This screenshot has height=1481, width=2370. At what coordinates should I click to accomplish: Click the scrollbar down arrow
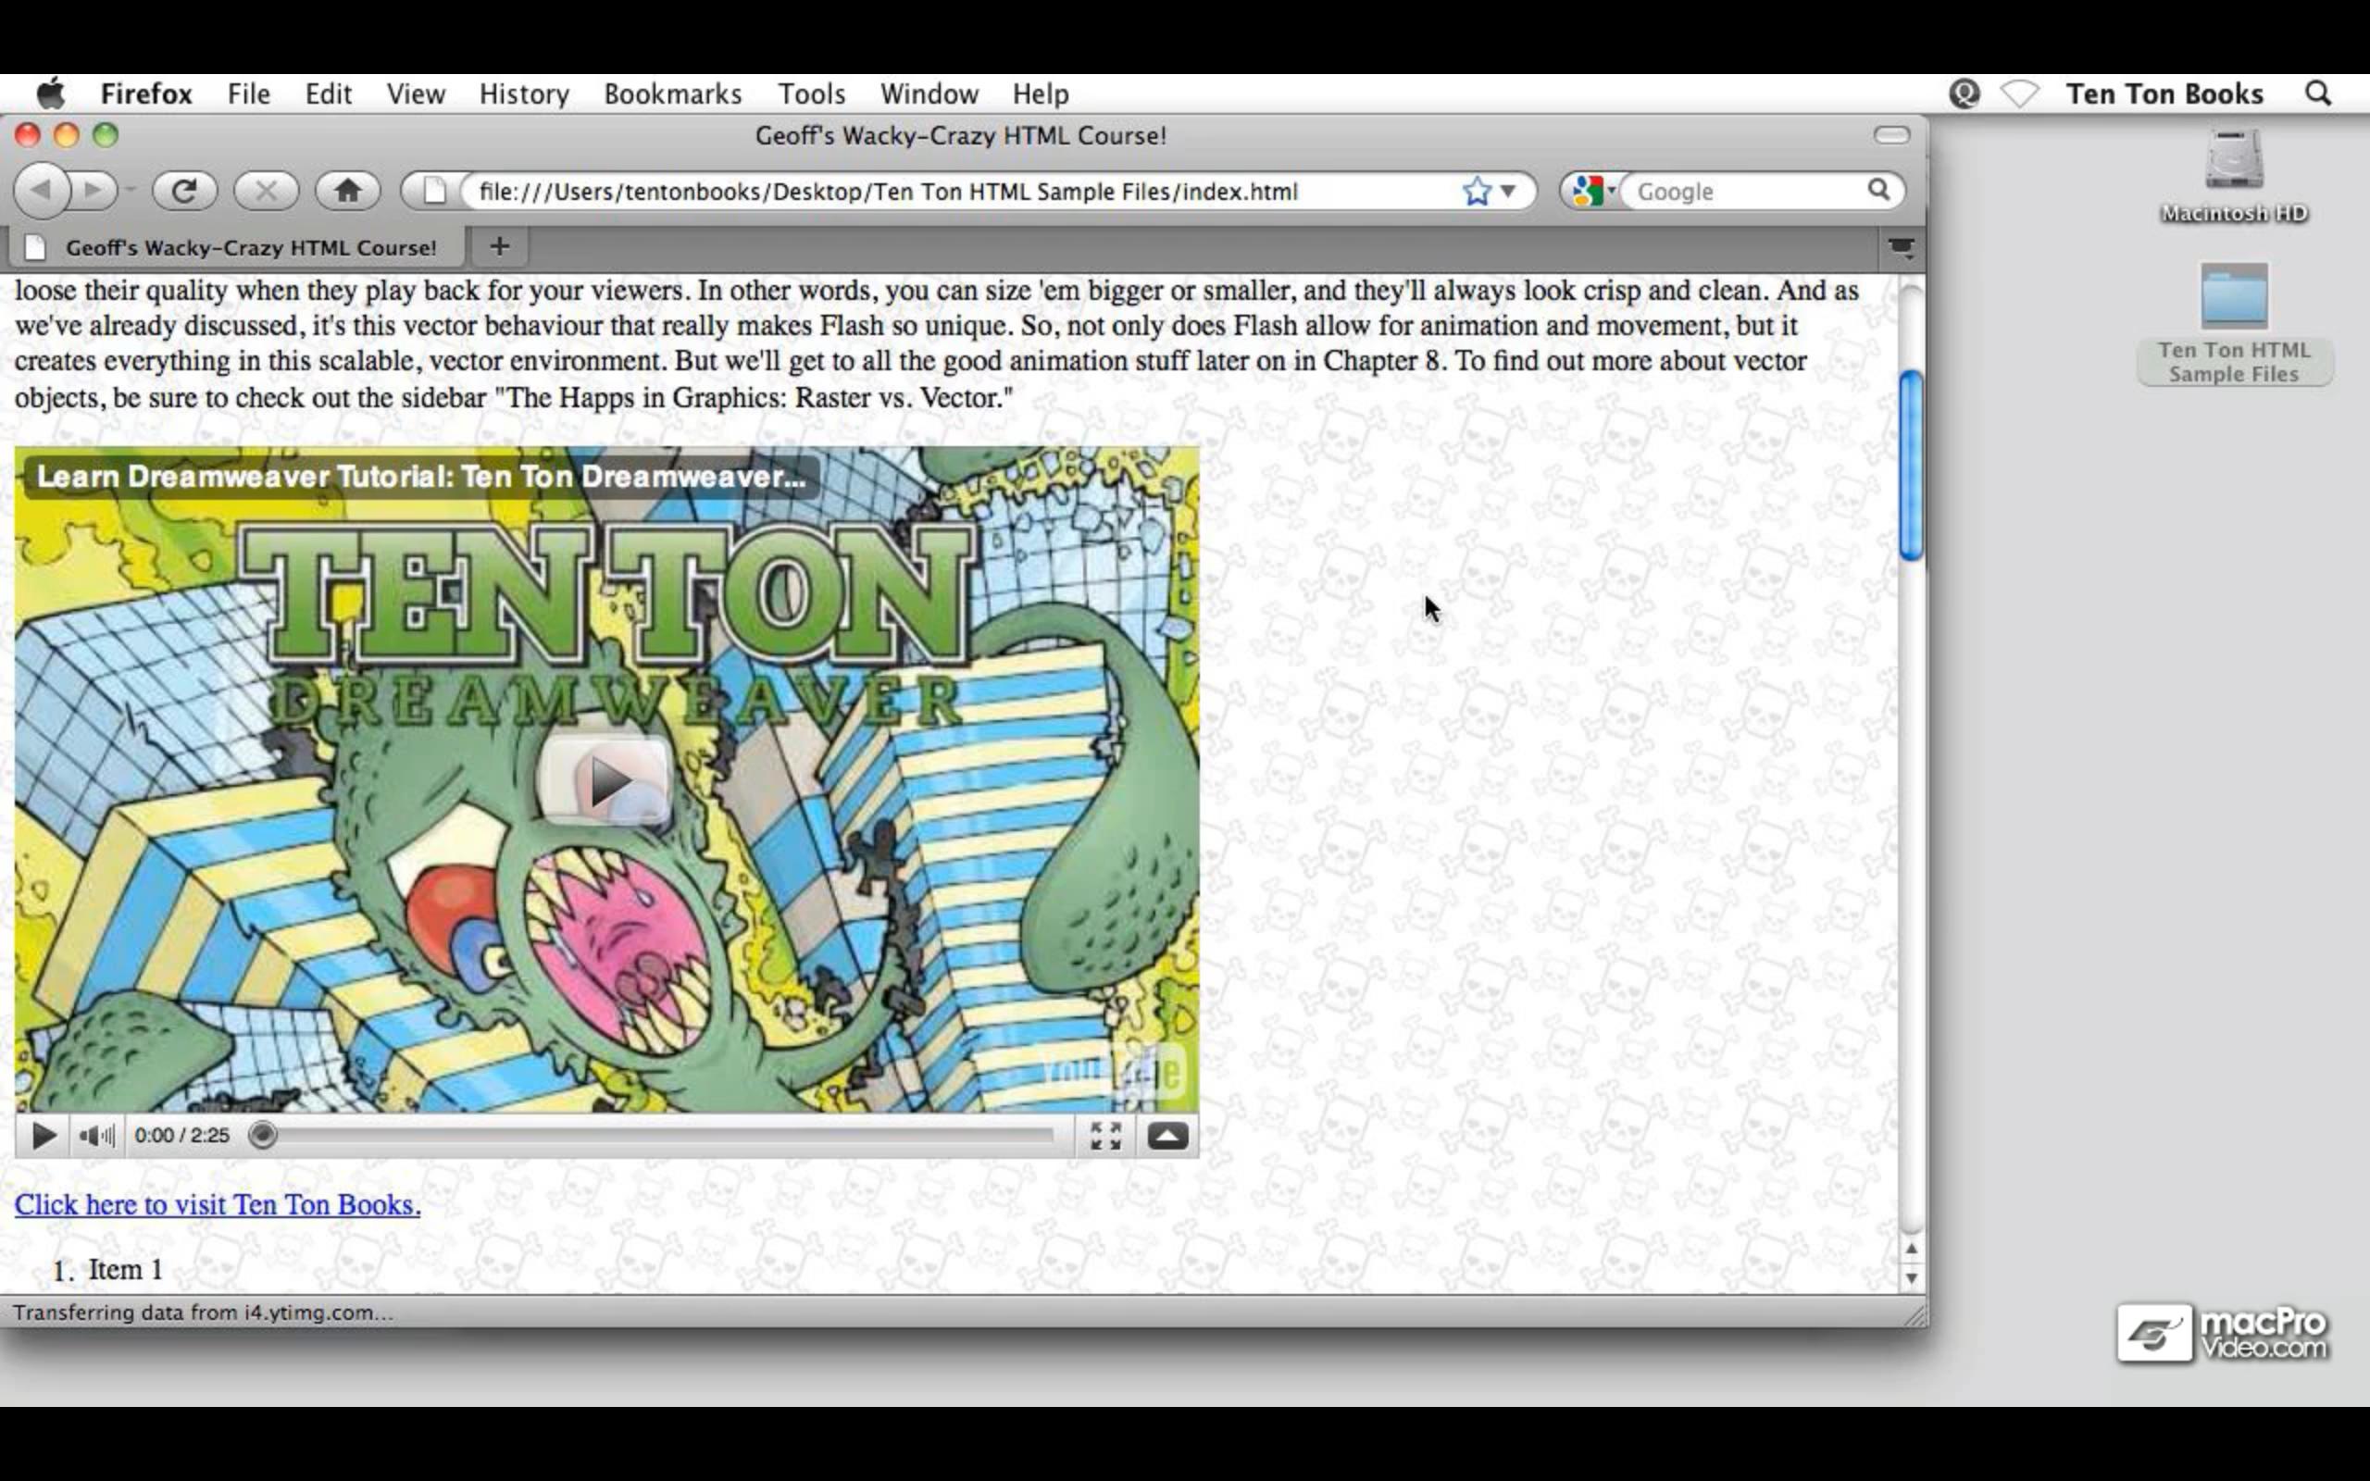pos(1911,1278)
